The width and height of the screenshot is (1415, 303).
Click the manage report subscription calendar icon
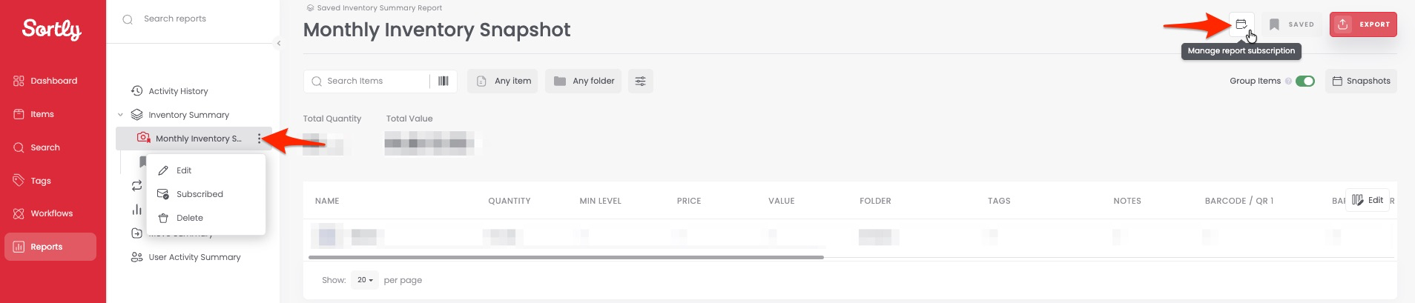(1241, 24)
